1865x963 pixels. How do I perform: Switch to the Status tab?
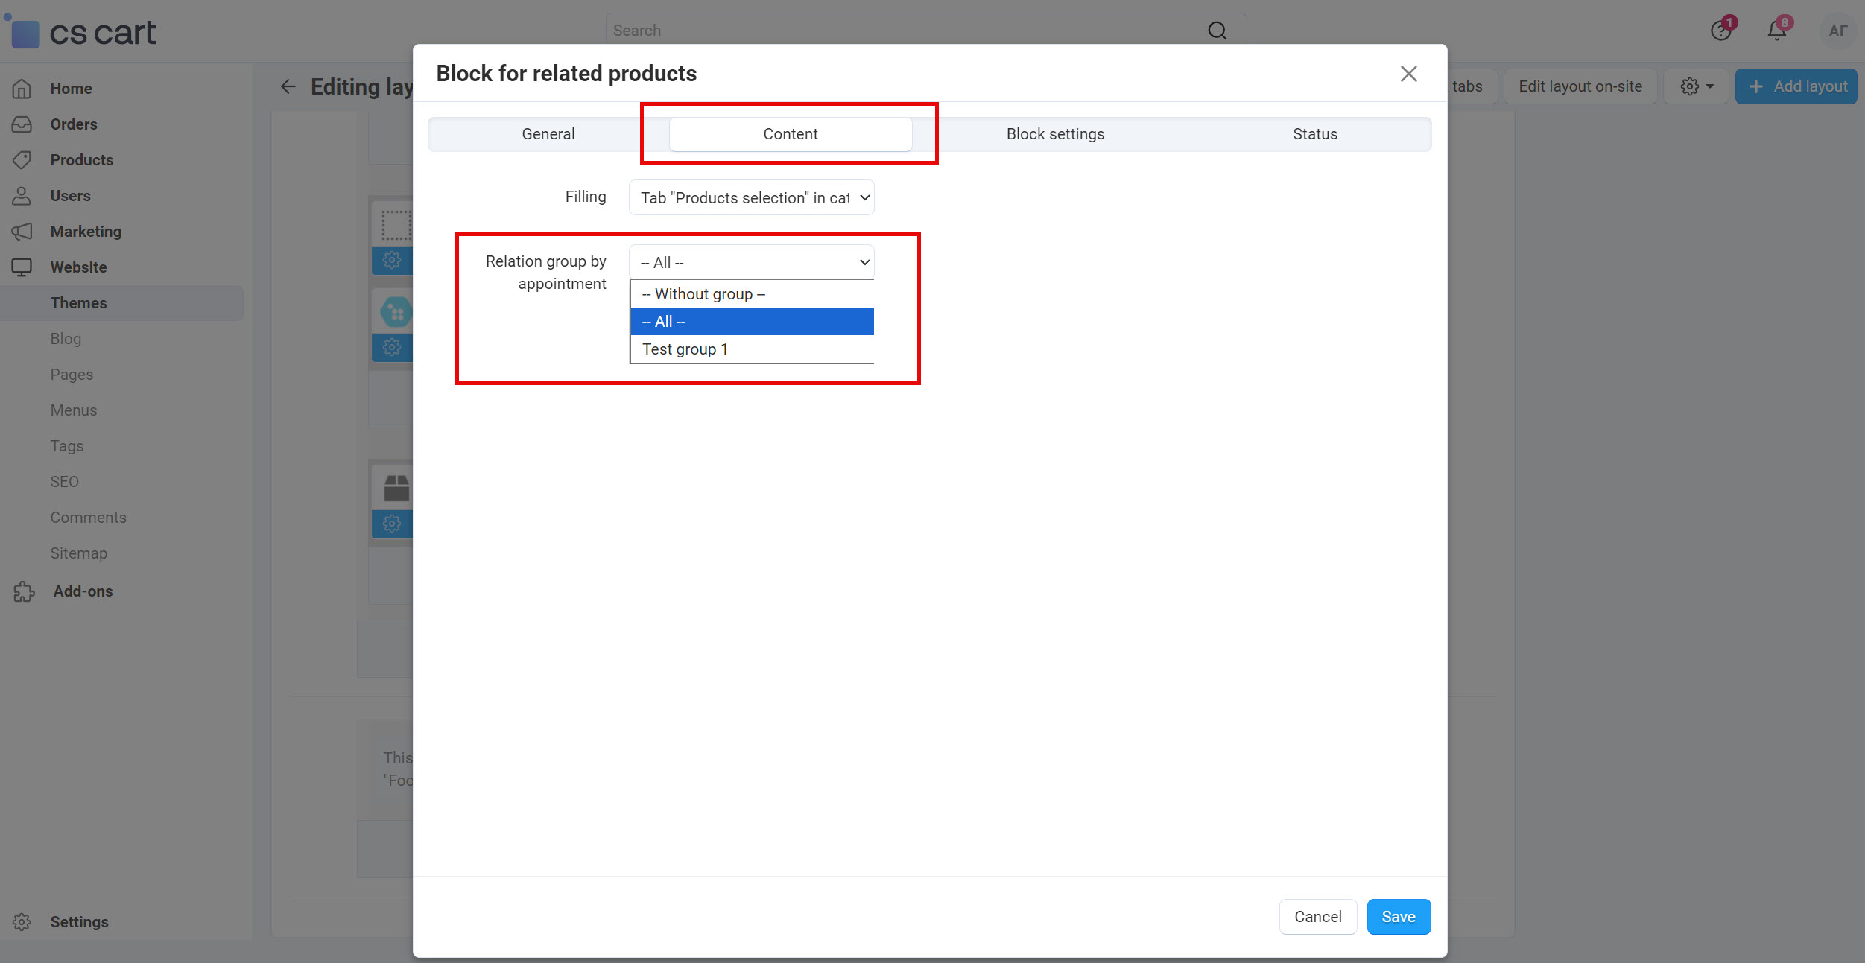pos(1315,134)
